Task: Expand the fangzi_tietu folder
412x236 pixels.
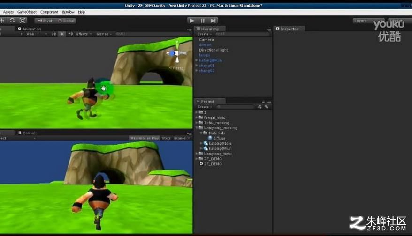Action: point(196,118)
